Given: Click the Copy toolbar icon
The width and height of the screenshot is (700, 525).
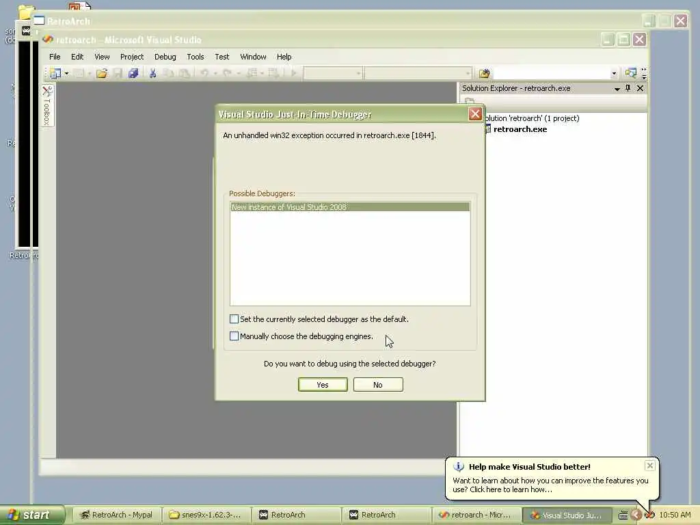Looking at the screenshot, I should pyautogui.click(x=168, y=72).
